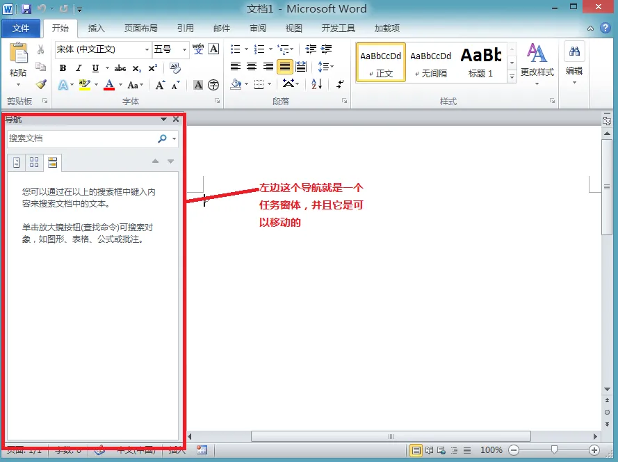Click the Save icon in Quick Access

coord(26,8)
